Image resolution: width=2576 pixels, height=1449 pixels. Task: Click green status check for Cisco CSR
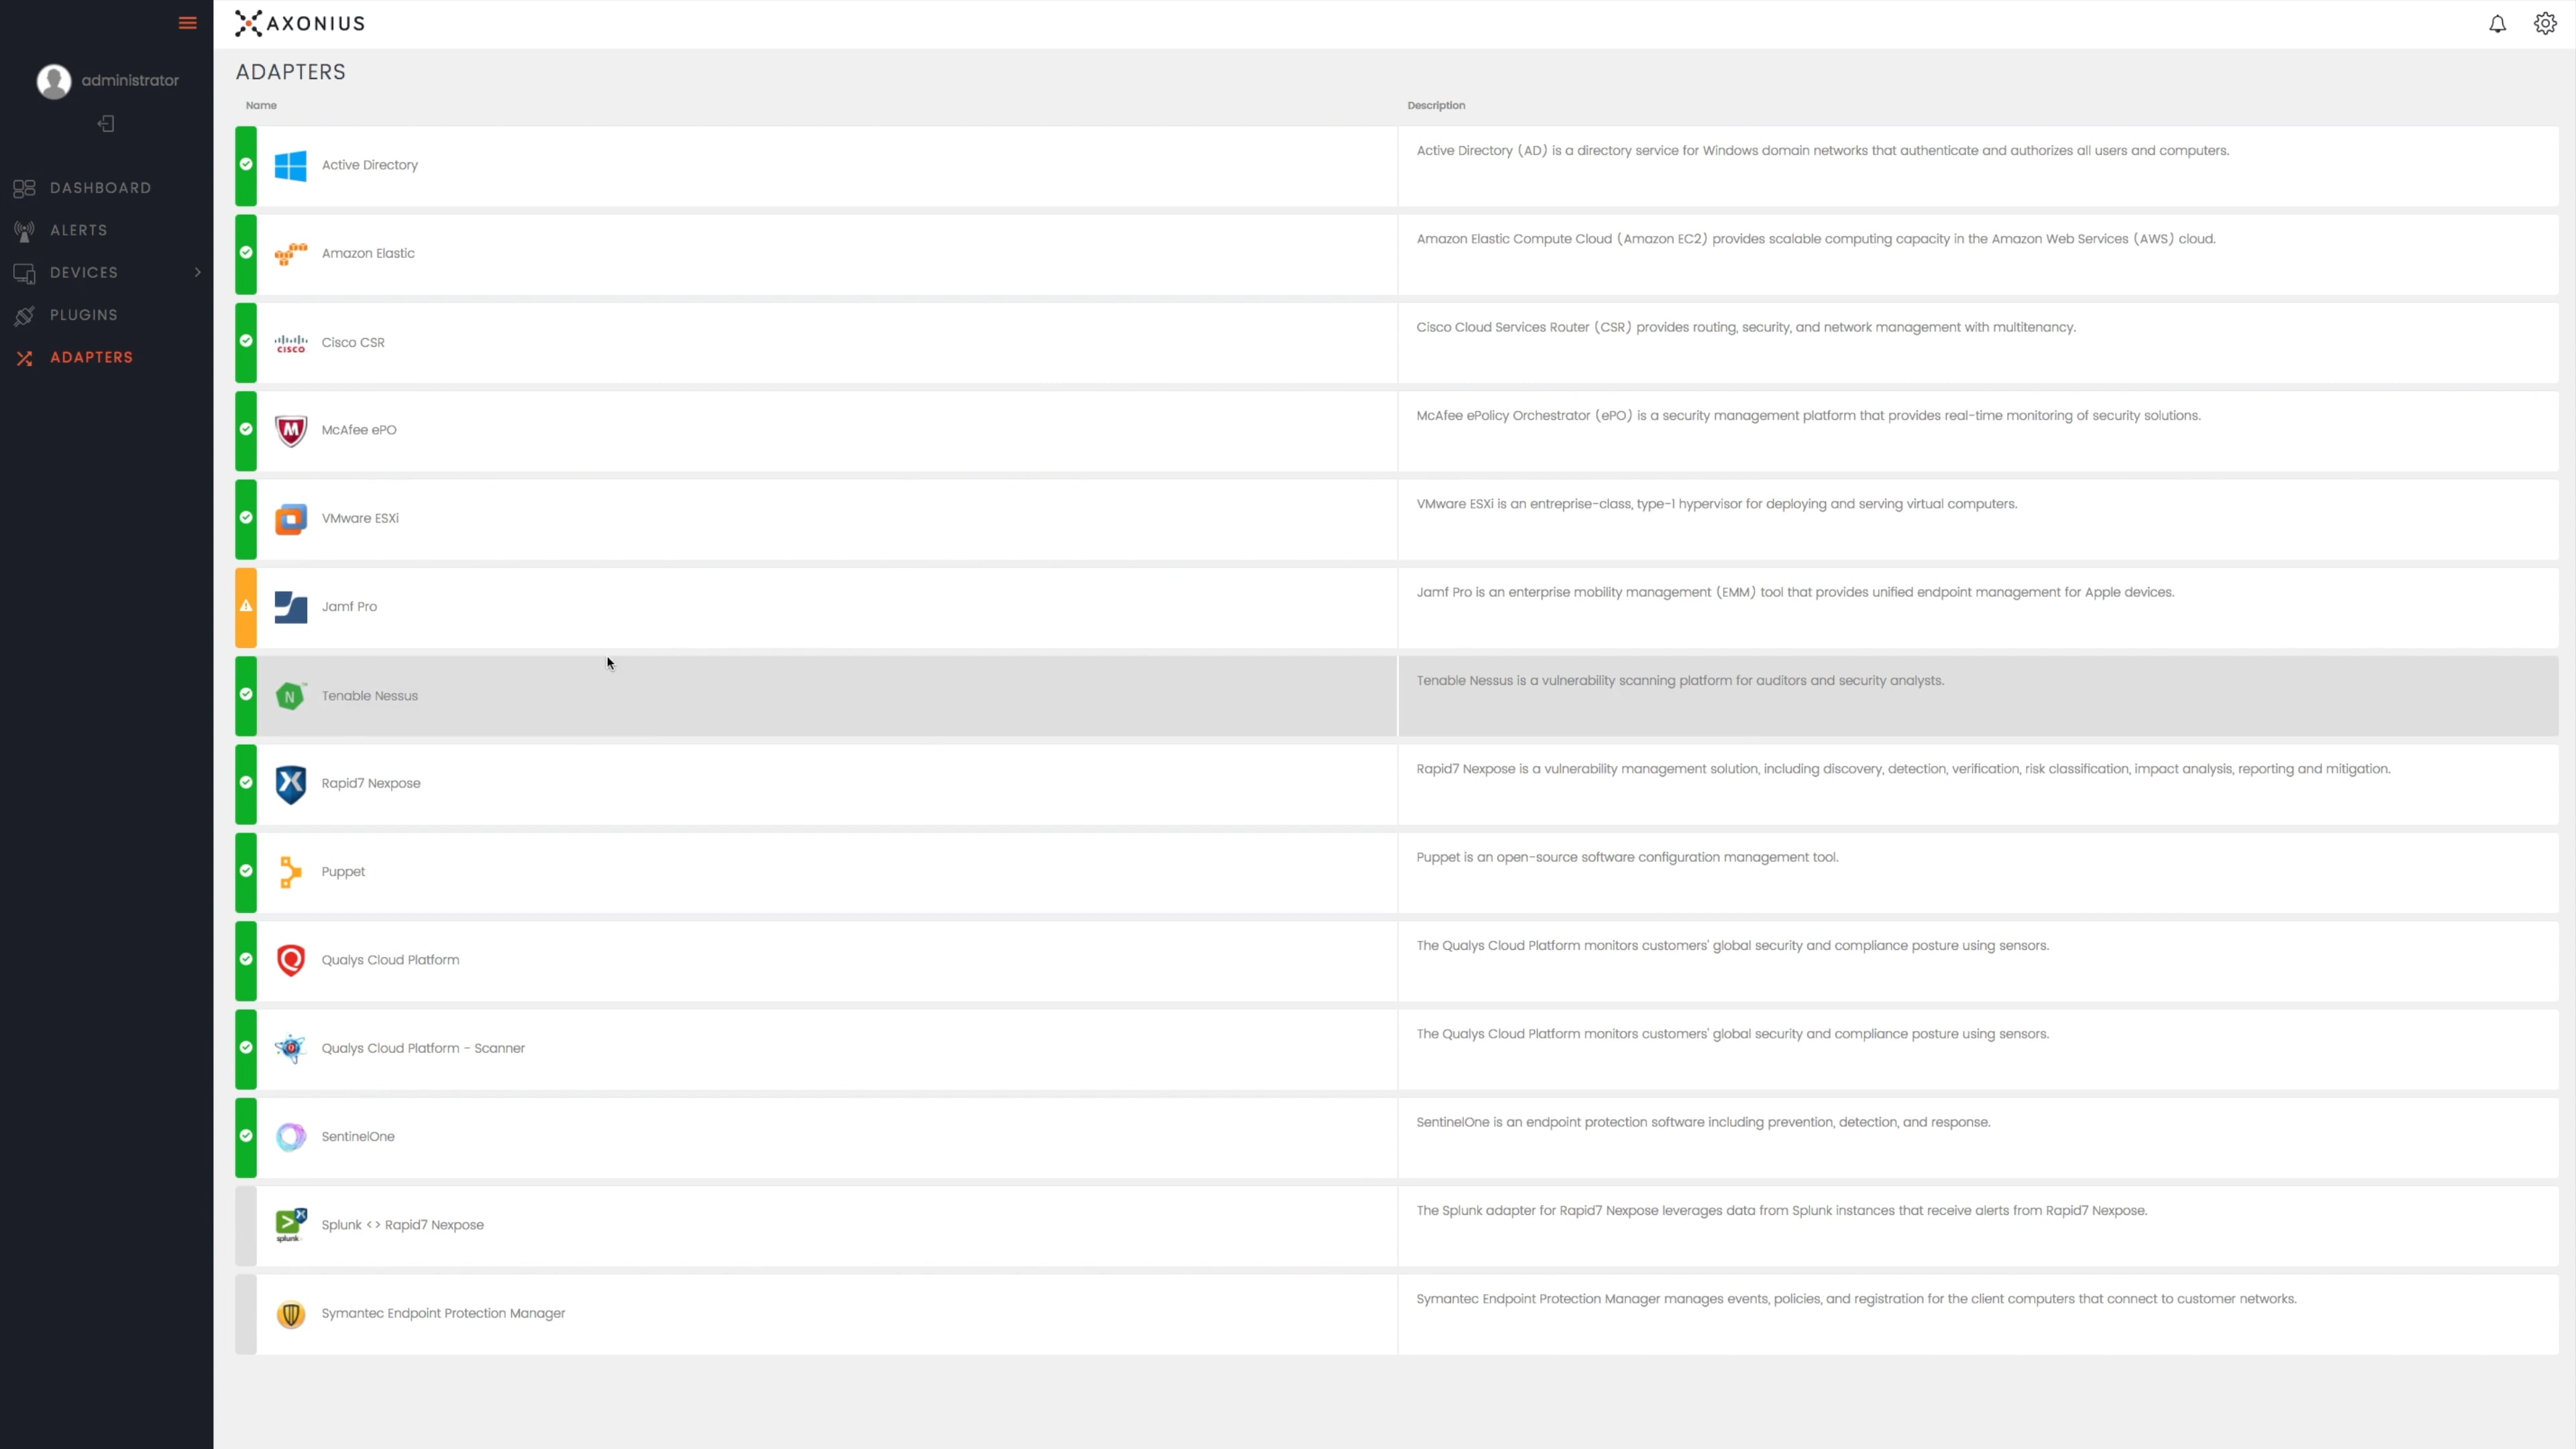tap(246, 341)
